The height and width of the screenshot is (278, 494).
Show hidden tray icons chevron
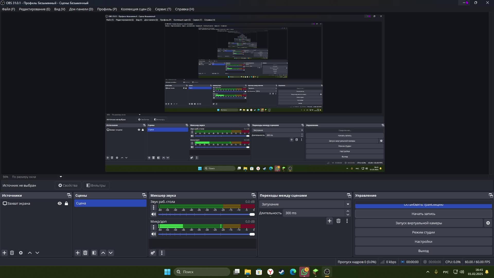[x=428, y=272]
